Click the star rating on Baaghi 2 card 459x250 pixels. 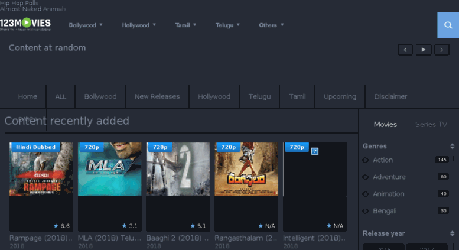click(198, 226)
